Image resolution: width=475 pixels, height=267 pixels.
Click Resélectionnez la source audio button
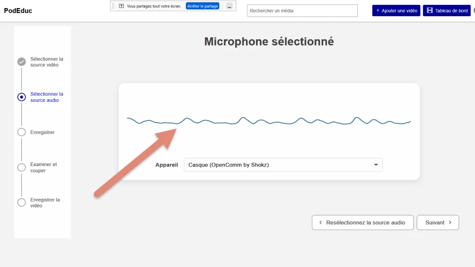pos(363,223)
